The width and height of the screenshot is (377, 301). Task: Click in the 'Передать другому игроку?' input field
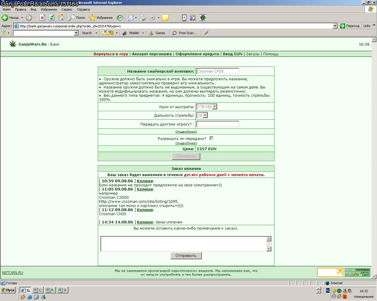(x=218, y=124)
